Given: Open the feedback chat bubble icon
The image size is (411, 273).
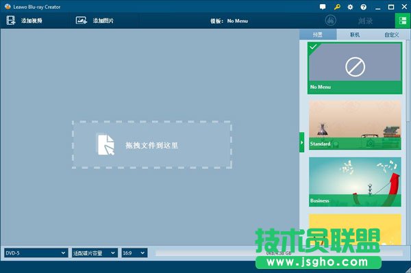Looking at the screenshot, I should point(323,7).
